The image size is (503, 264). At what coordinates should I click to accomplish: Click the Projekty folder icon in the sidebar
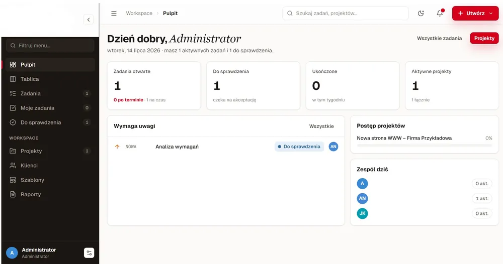pos(13,151)
